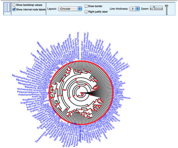Tick the Right justify label checkbox
The height and width of the screenshot is (148, 178).
(x=86, y=12)
